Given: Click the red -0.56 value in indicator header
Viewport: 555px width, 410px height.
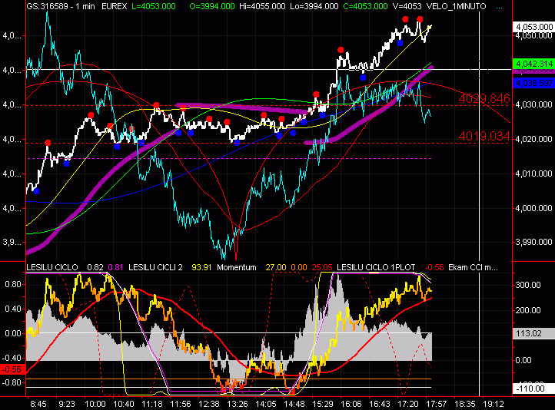Looking at the screenshot, I should [434, 267].
